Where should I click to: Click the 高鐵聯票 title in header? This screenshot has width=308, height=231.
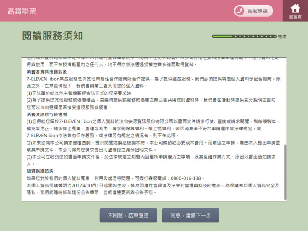tap(21, 11)
